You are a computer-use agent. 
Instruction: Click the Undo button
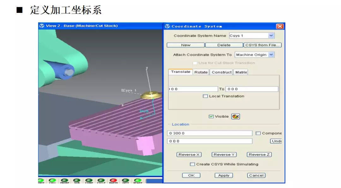[276, 141]
